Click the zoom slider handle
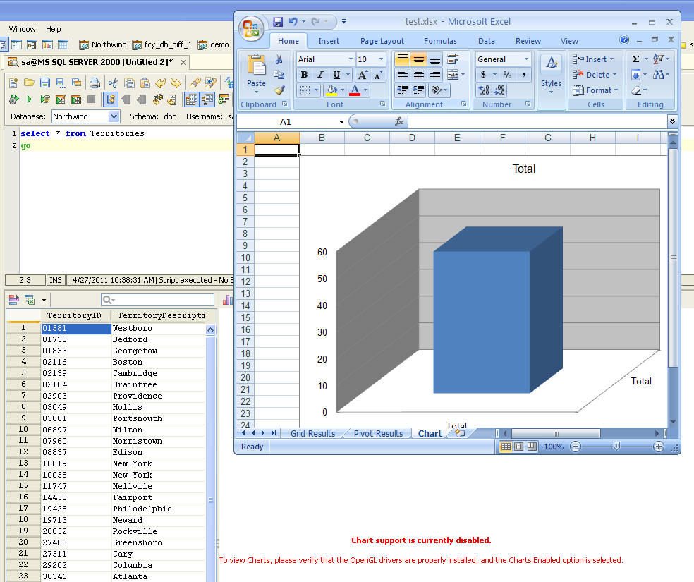The width and height of the screenshot is (694, 582). click(616, 446)
